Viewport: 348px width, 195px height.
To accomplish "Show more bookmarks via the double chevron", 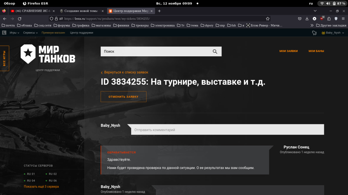I will [x=312, y=25].
